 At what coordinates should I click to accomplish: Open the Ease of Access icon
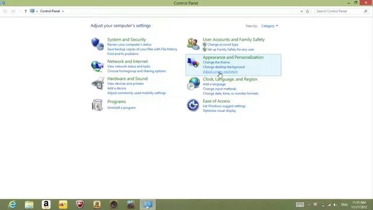click(193, 105)
